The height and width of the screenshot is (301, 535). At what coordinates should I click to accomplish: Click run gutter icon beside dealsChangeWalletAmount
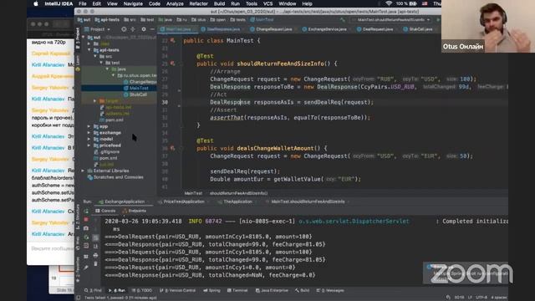pos(173,148)
